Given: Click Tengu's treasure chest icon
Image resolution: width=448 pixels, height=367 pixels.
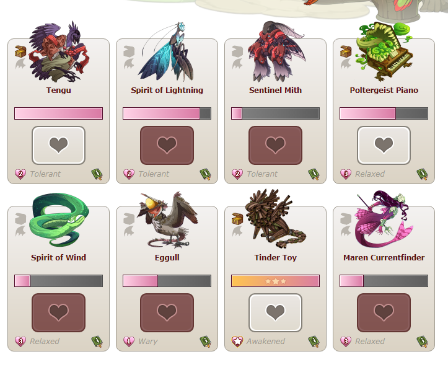Looking at the screenshot, I should [20, 51].
